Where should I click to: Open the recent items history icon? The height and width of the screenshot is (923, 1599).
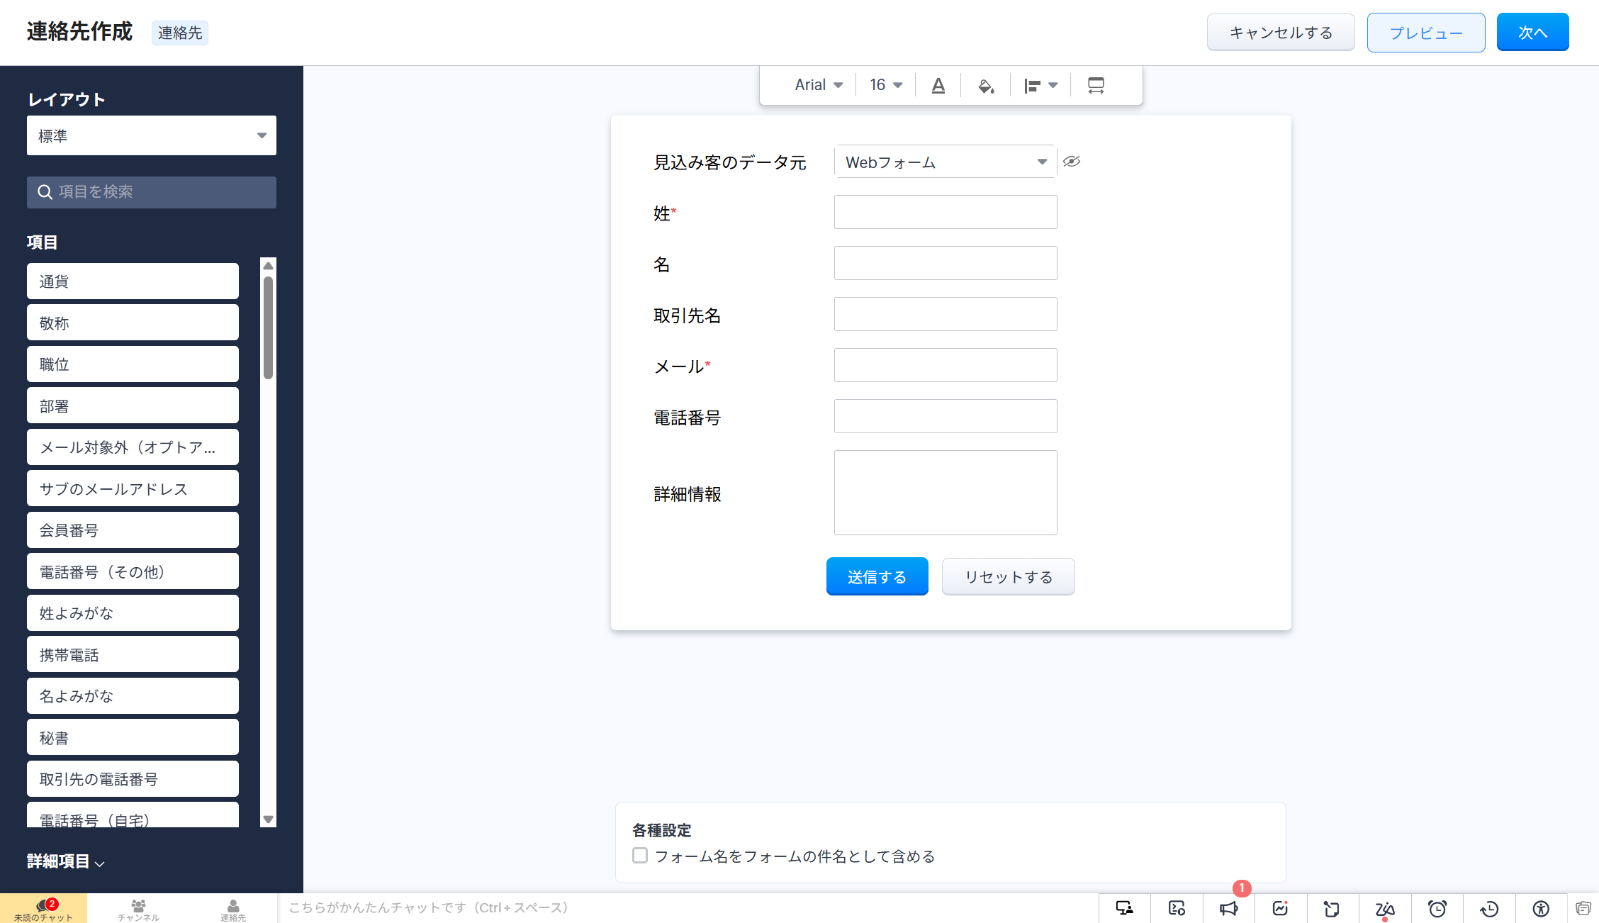pos(1489,908)
